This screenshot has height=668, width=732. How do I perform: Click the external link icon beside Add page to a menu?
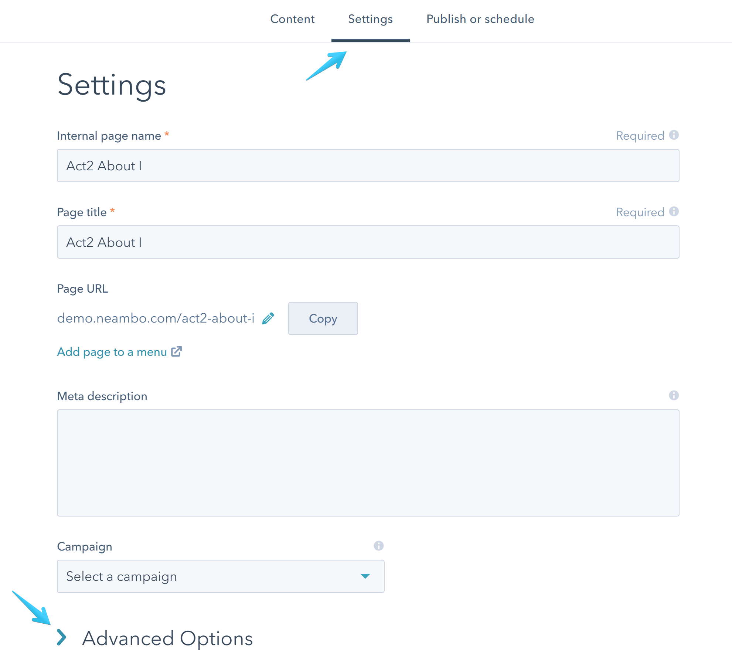177,351
